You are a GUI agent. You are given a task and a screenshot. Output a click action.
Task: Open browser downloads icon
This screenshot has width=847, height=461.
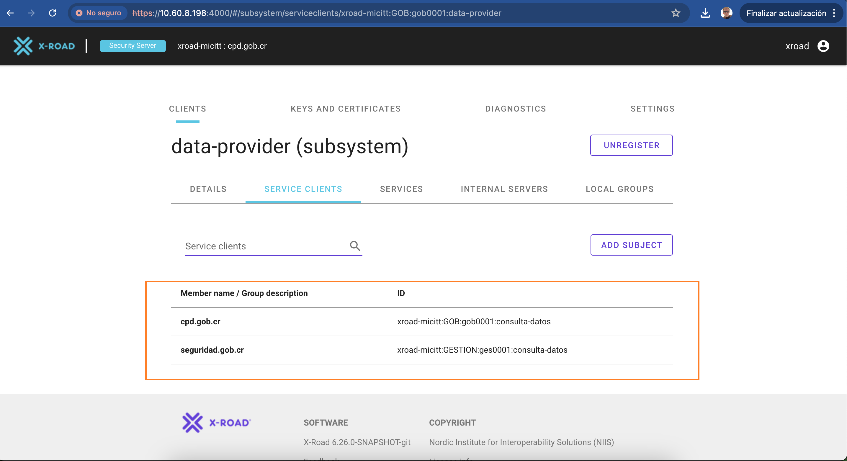pos(705,13)
